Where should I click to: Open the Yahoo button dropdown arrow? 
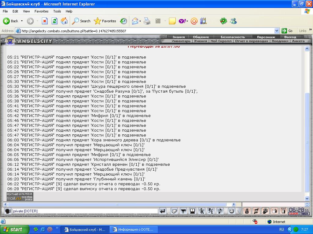pos(187,21)
